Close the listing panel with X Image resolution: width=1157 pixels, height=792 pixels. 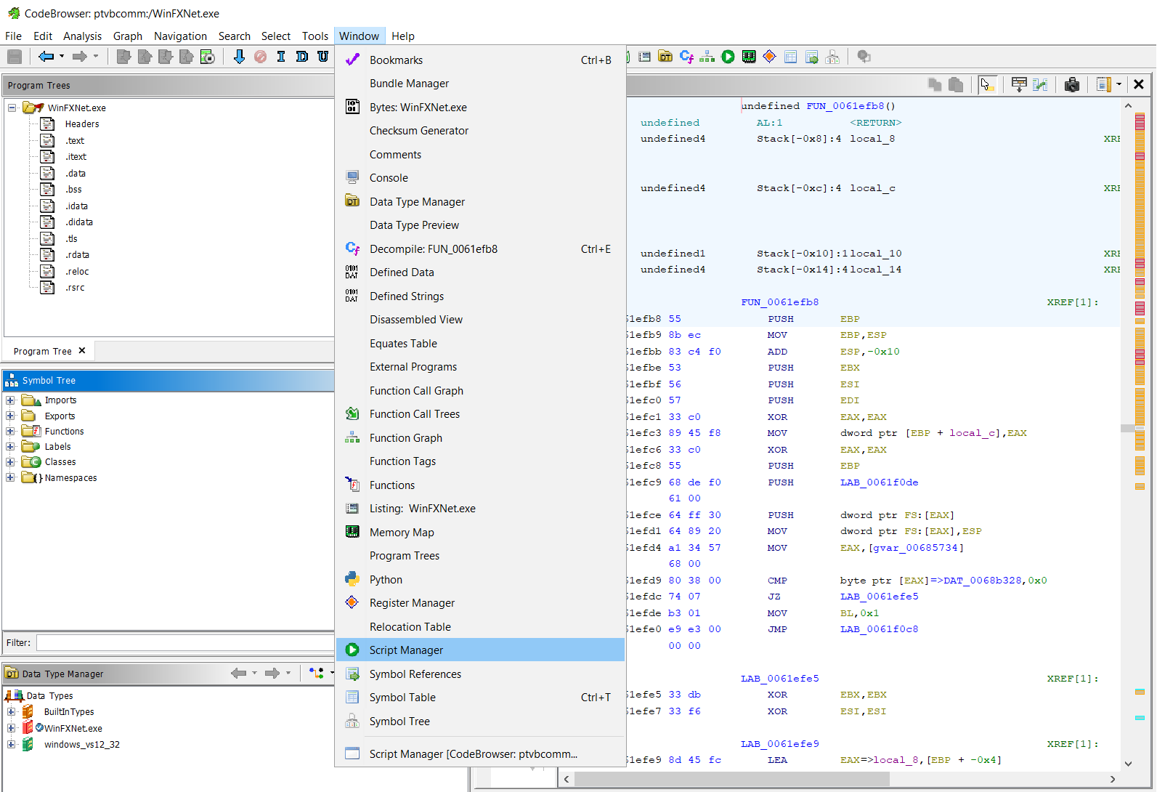coord(1139,85)
